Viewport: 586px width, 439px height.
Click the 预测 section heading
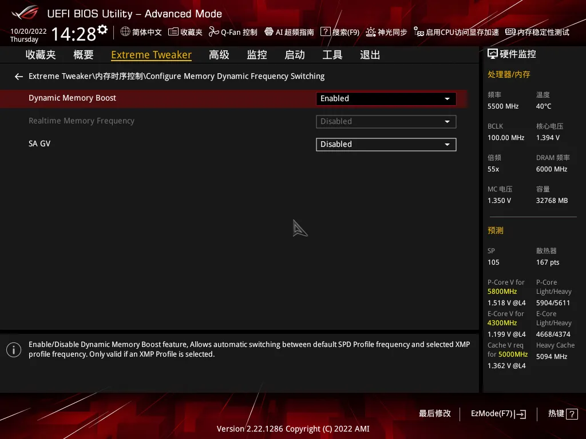(496, 230)
